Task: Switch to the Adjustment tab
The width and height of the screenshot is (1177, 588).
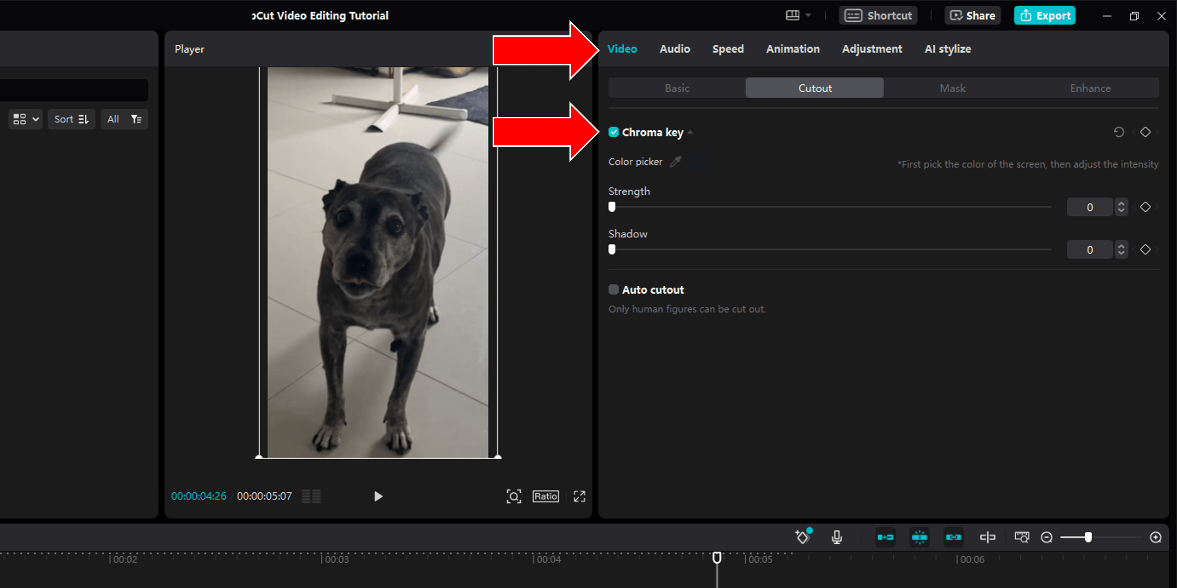Action: [872, 49]
